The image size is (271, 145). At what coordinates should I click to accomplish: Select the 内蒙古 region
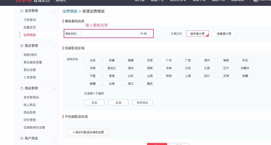(245, 68)
